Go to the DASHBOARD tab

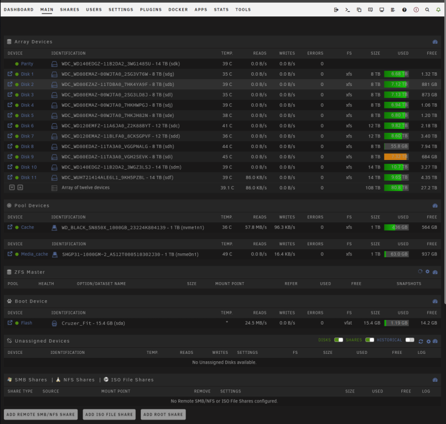19,10
